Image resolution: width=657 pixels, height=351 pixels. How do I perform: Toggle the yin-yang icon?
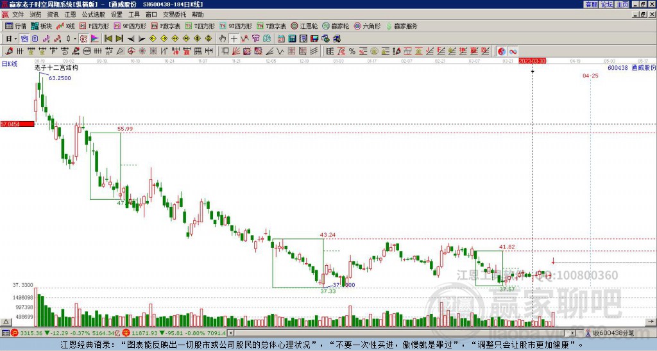pyautogui.click(x=502, y=51)
